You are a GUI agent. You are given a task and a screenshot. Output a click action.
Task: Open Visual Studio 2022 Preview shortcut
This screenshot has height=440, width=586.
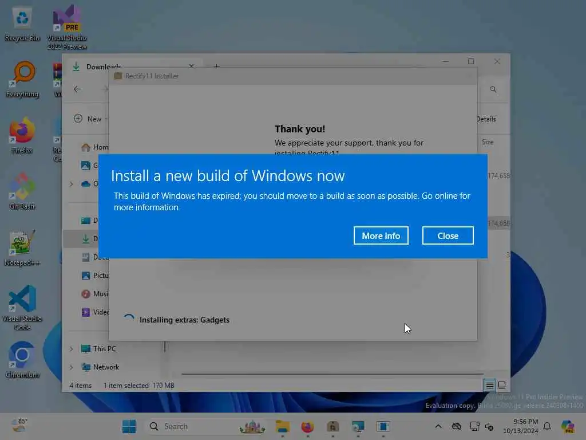67,27
